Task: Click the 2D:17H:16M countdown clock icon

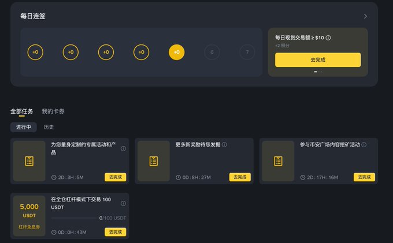Action: click(303, 177)
